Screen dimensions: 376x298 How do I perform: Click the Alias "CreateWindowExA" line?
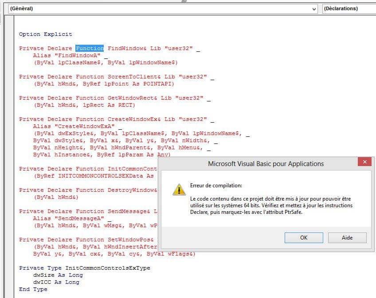(x=78, y=127)
